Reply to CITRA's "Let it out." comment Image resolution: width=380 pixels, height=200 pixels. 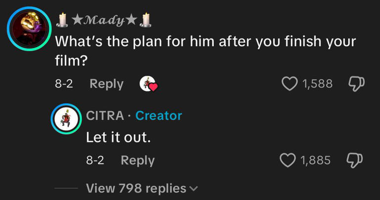138,160
